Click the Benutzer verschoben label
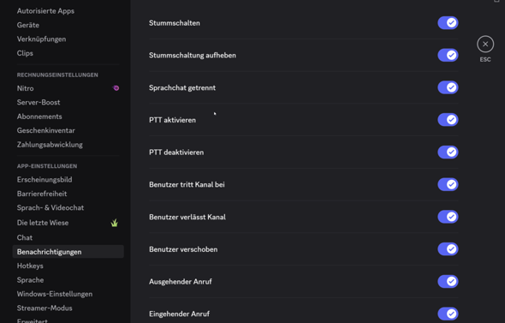Image resolution: width=505 pixels, height=323 pixels. click(183, 249)
